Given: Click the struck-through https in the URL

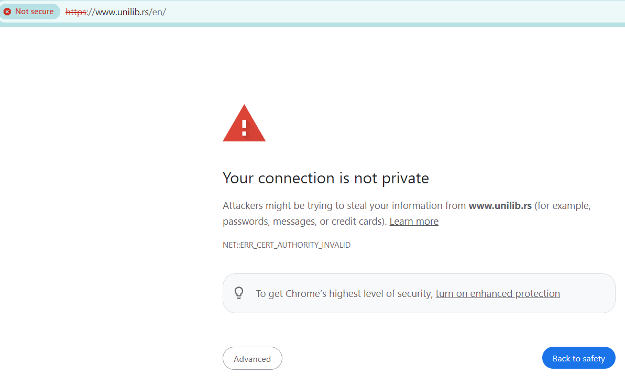Looking at the screenshot, I should [x=76, y=12].
